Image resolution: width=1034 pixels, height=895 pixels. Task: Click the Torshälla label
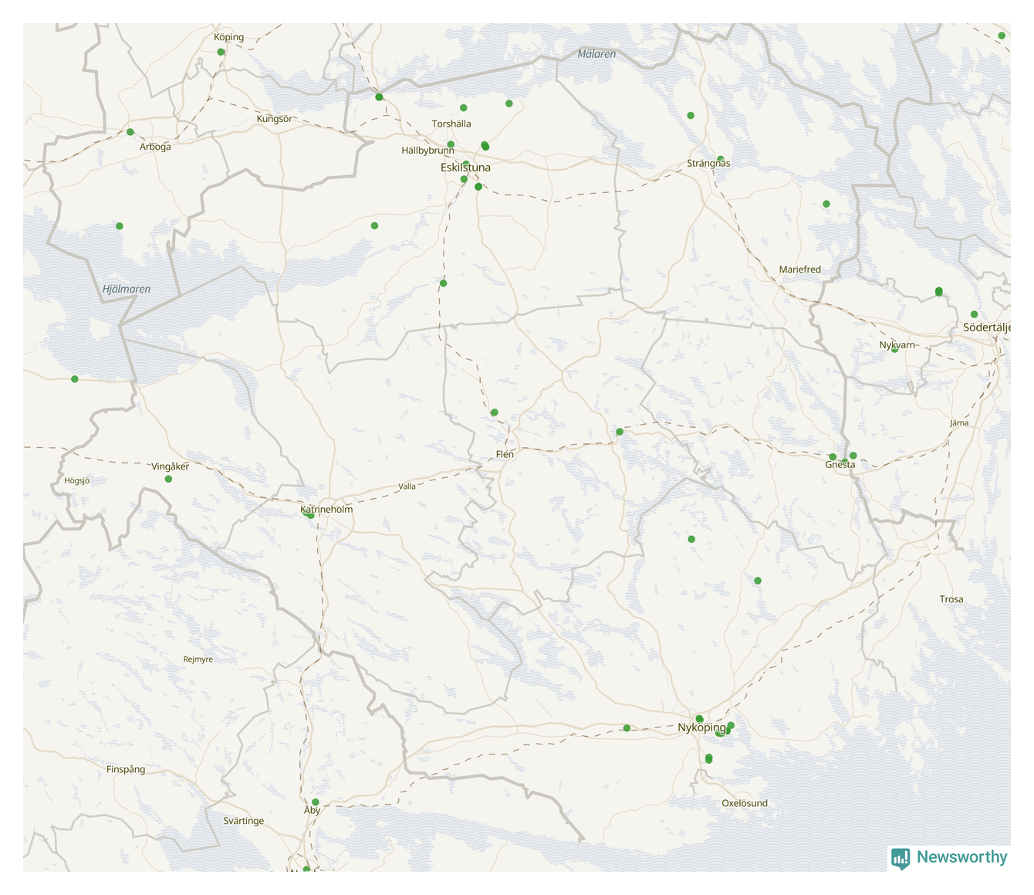click(451, 124)
